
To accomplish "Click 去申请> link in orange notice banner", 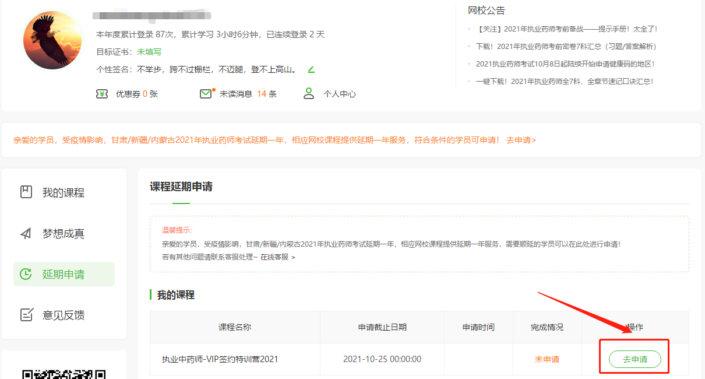I will [521, 140].
